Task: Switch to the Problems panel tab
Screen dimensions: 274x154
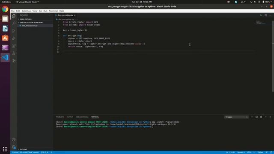Action: tap(60, 117)
